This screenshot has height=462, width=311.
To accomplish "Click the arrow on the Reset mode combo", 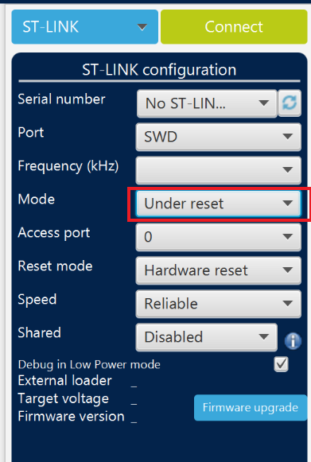I will click(287, 270).
